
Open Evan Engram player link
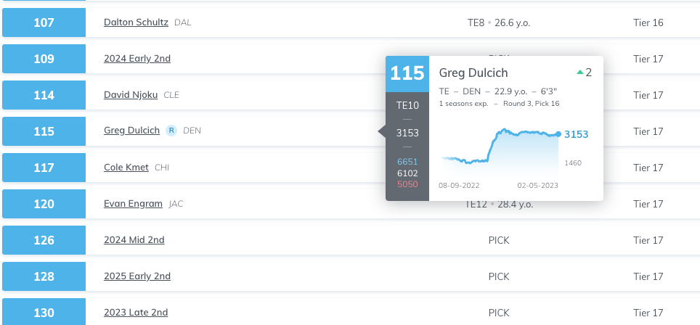(133, 204)
